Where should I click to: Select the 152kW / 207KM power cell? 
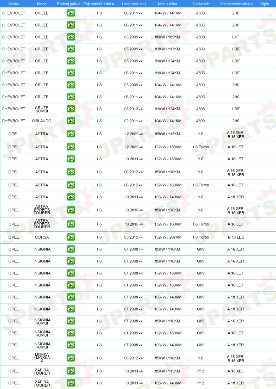pyautogui.click(x=168, y=237)
